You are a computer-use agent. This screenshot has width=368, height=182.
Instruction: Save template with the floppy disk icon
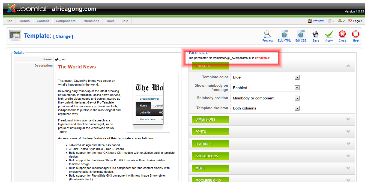tap(316, 34)
